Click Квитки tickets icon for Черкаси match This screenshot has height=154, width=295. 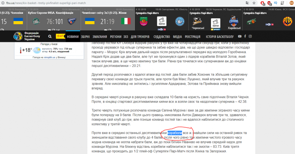[x=216, y=21]
